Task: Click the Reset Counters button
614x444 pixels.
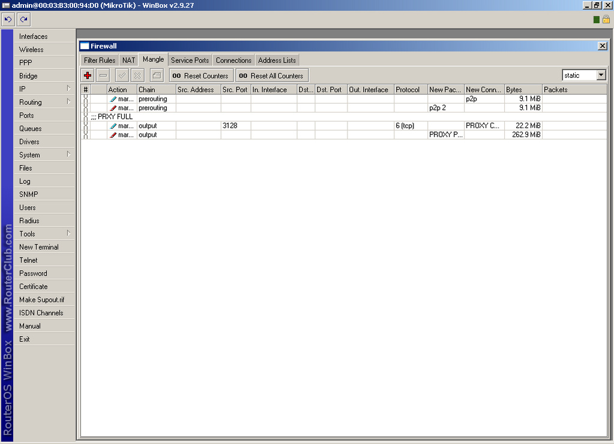Action: pyautogui.click(x=201, y=75)
